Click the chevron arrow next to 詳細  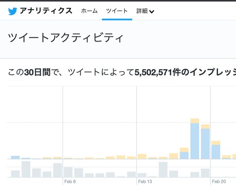tap(151, 11)
